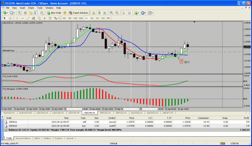Show the Data Window icon
The image size is (252, 146).
(25, 13)
